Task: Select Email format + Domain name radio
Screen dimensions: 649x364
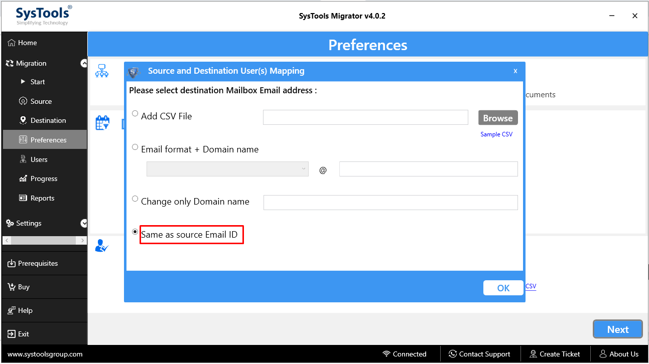Action: [135, 147]
